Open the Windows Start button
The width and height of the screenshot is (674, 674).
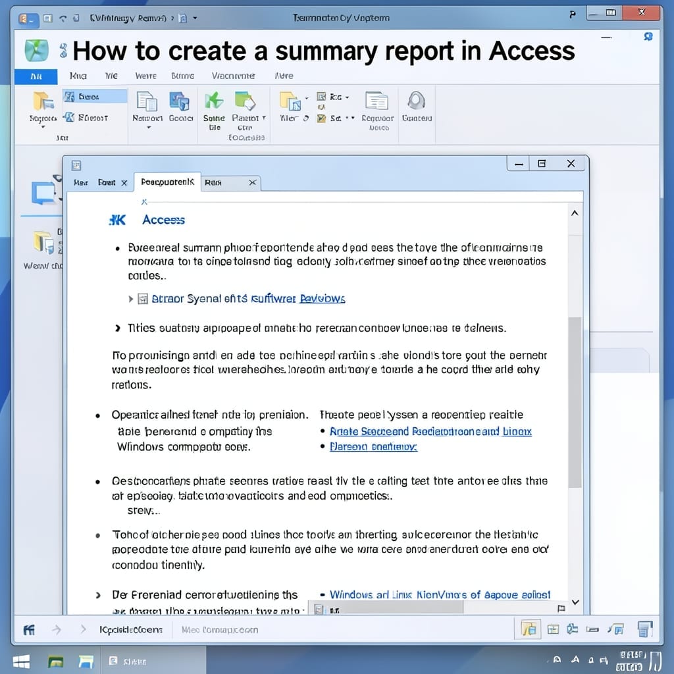tap(22, 661)
